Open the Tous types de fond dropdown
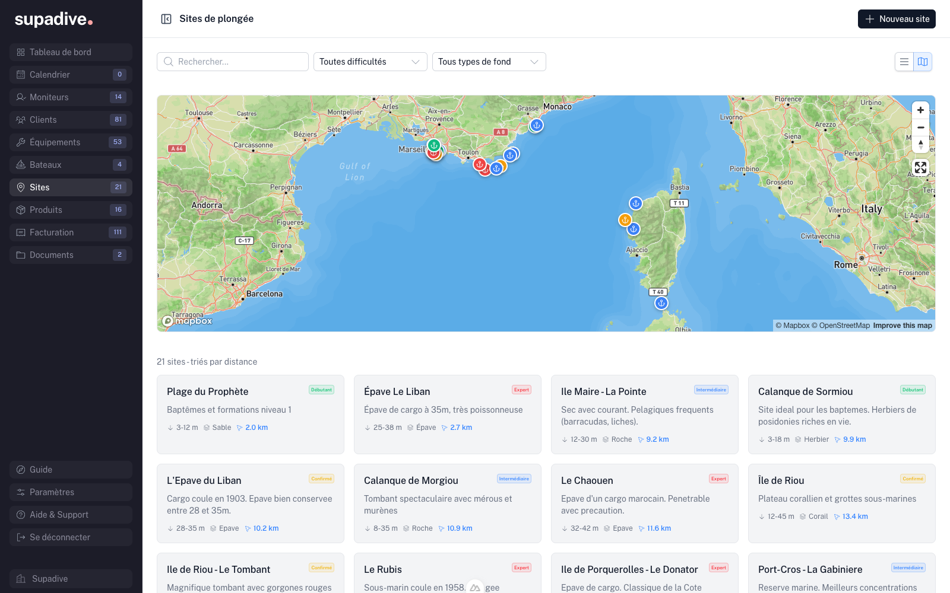 489,62
